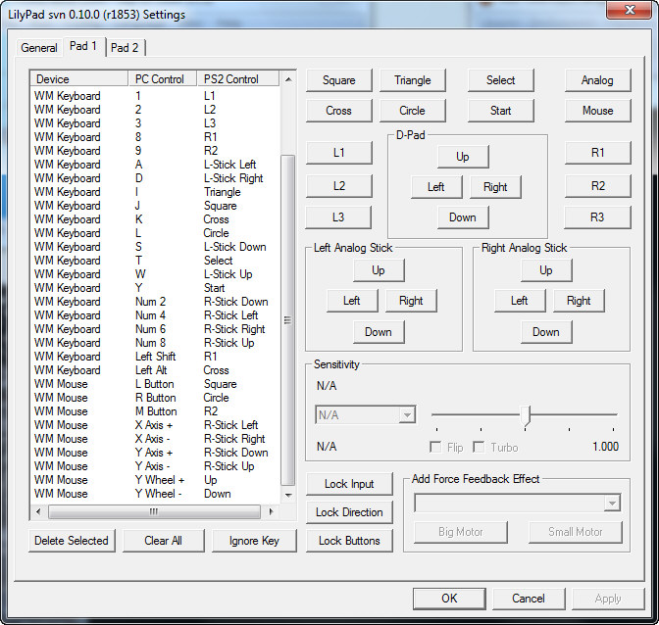This screenshot has height=625, width=659.
Task: Click Right Analog Stick Up button
Action: coord(546,270)
